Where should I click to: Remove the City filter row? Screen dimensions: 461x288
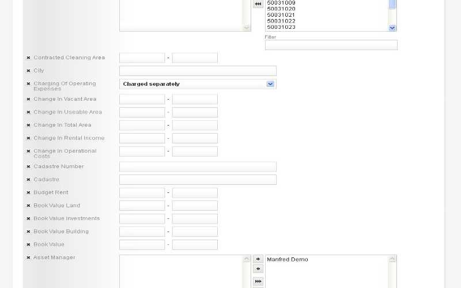(x=28, y=71)
